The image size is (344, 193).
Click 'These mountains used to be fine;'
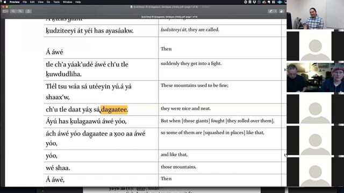tap(195, 85)
